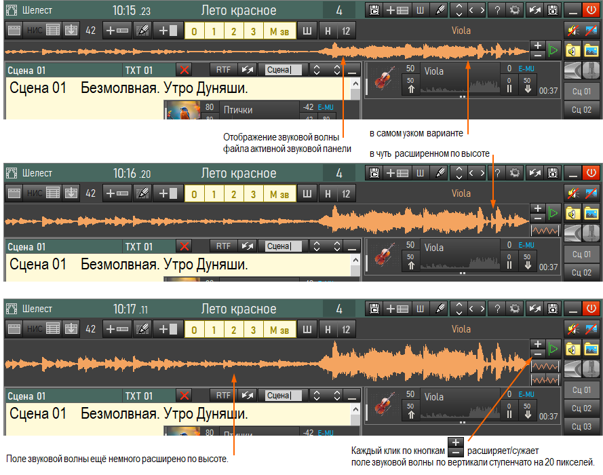Click the up-down chevrons in the 10:15 top toolbar
Image resolution: width=603 pixels, height=475 pixels.
459,10
